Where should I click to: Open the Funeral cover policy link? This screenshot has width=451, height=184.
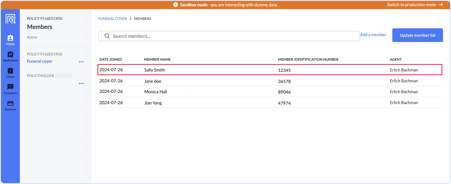coord(39,61)
